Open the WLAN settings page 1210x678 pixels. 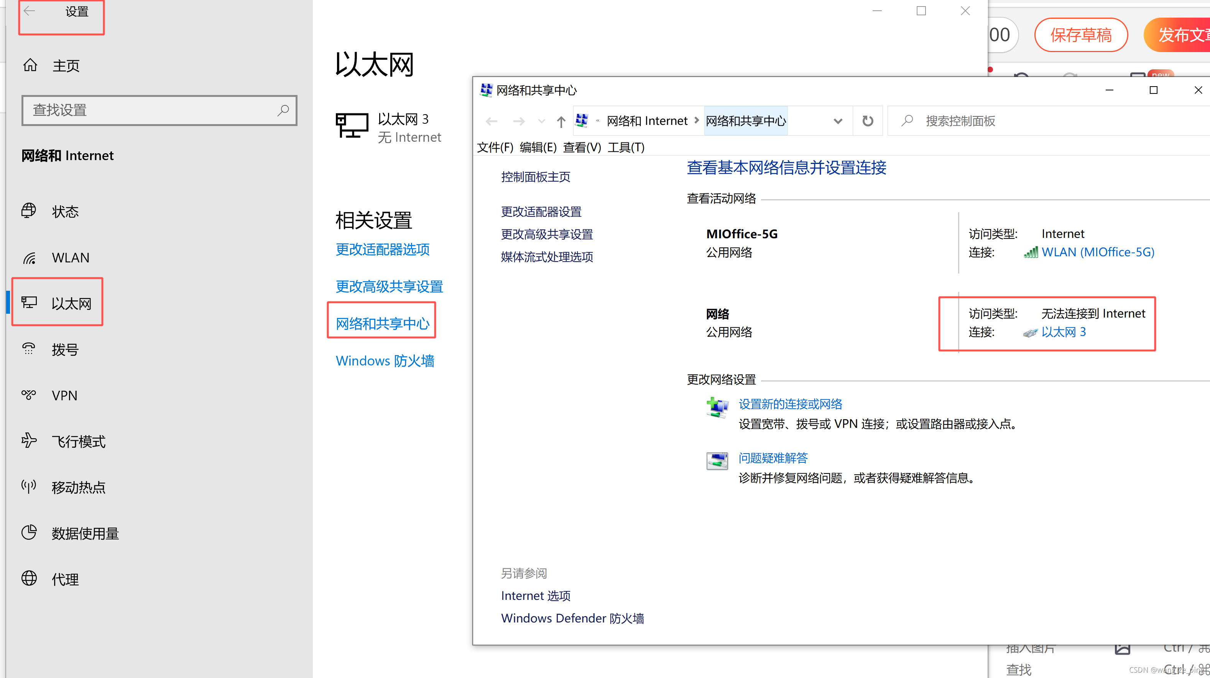click(x=70, y=257)
